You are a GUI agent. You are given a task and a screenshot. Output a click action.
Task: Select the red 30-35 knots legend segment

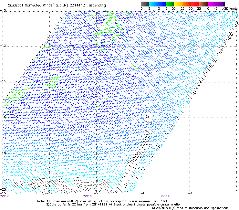[x=195, y=4]
